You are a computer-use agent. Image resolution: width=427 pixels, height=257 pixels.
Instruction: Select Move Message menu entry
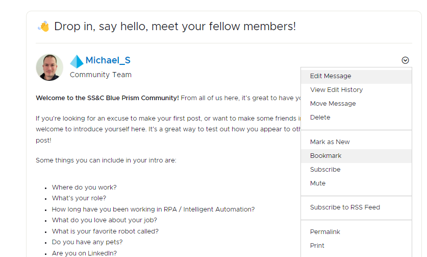tap(333, 104)
